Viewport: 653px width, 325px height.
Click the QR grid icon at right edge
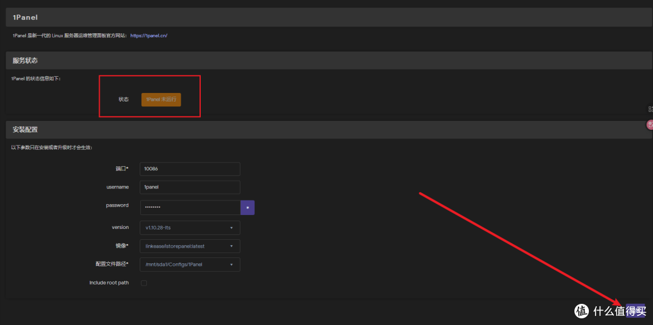[650, 109]
